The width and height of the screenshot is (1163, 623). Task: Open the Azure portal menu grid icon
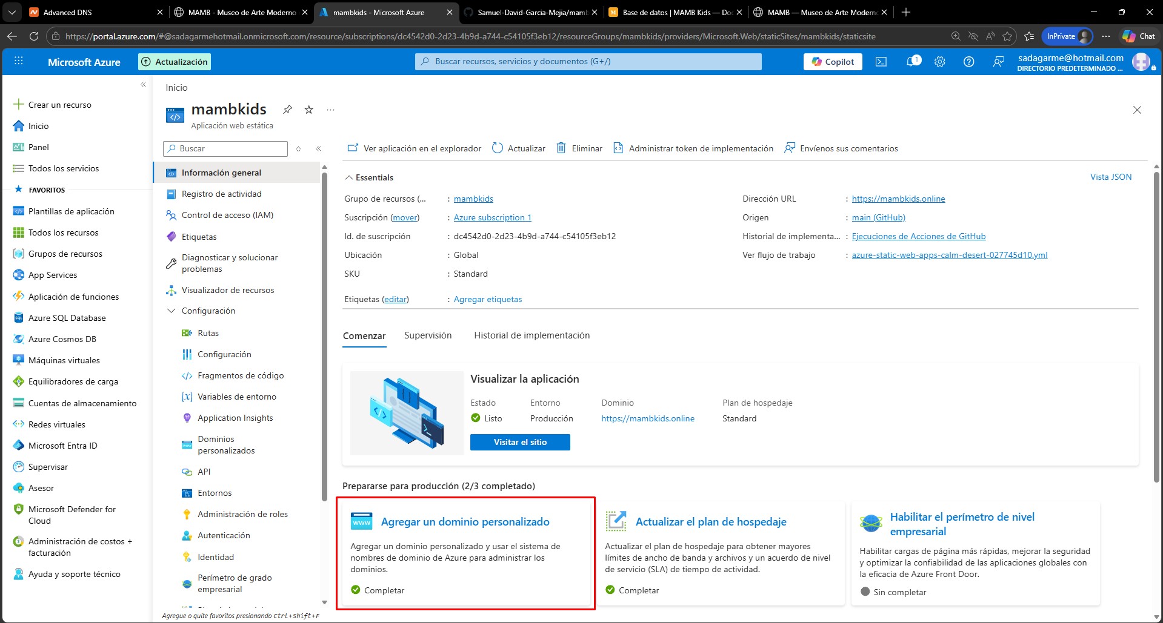[x=19, y=61]
